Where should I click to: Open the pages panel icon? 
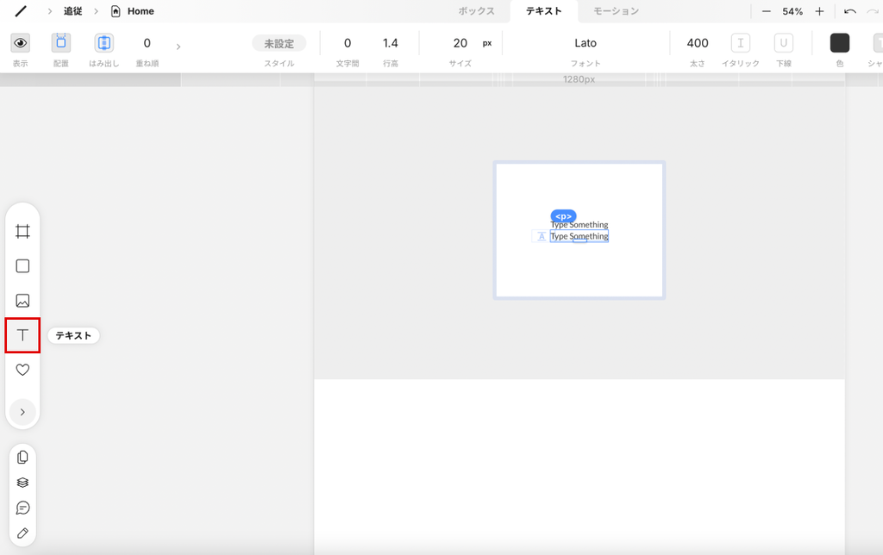coord(22,458)
